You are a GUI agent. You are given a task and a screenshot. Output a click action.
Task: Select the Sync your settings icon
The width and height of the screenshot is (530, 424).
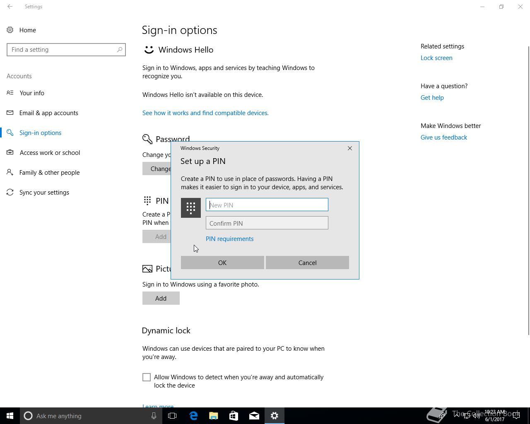pos(10,192)
